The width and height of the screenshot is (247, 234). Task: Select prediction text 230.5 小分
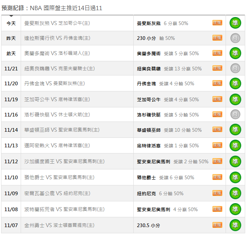click(x=149, y=226)
